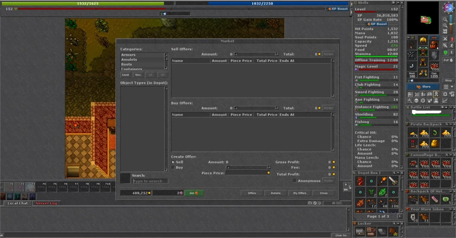Click the green leaf item in Depot Box I
Screen dimensions: 456x238
tap(382, 192)
